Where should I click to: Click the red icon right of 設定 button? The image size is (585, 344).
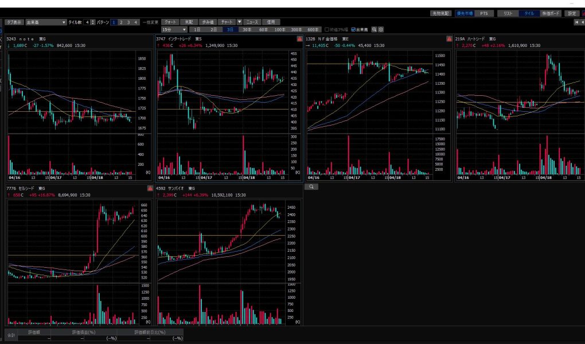point(583,13)
